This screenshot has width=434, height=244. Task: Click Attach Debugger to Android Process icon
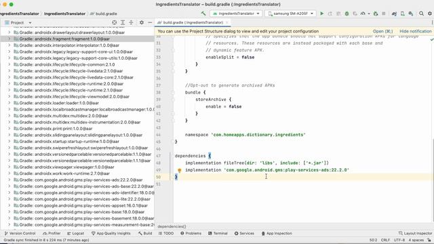pyautogui.click(x=376, y=14)
